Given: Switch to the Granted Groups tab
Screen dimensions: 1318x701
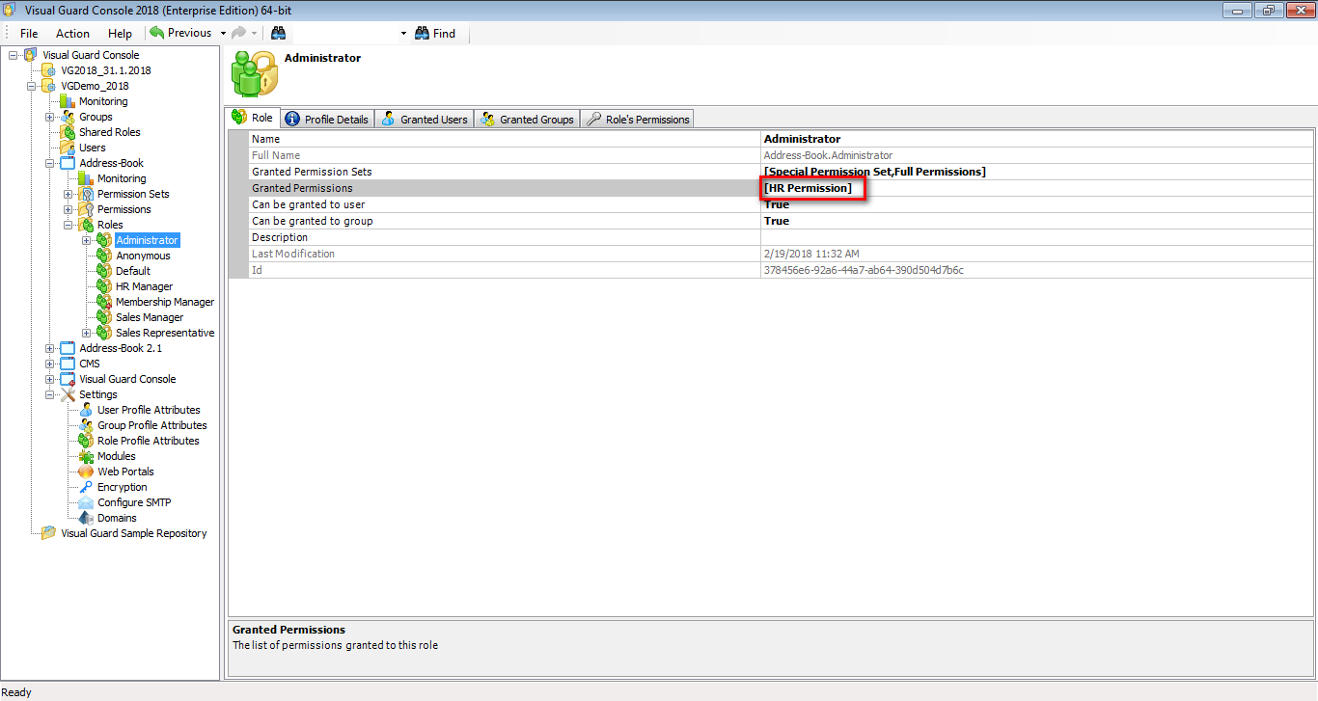Looking at the screenshot, I should click(527, 119).
